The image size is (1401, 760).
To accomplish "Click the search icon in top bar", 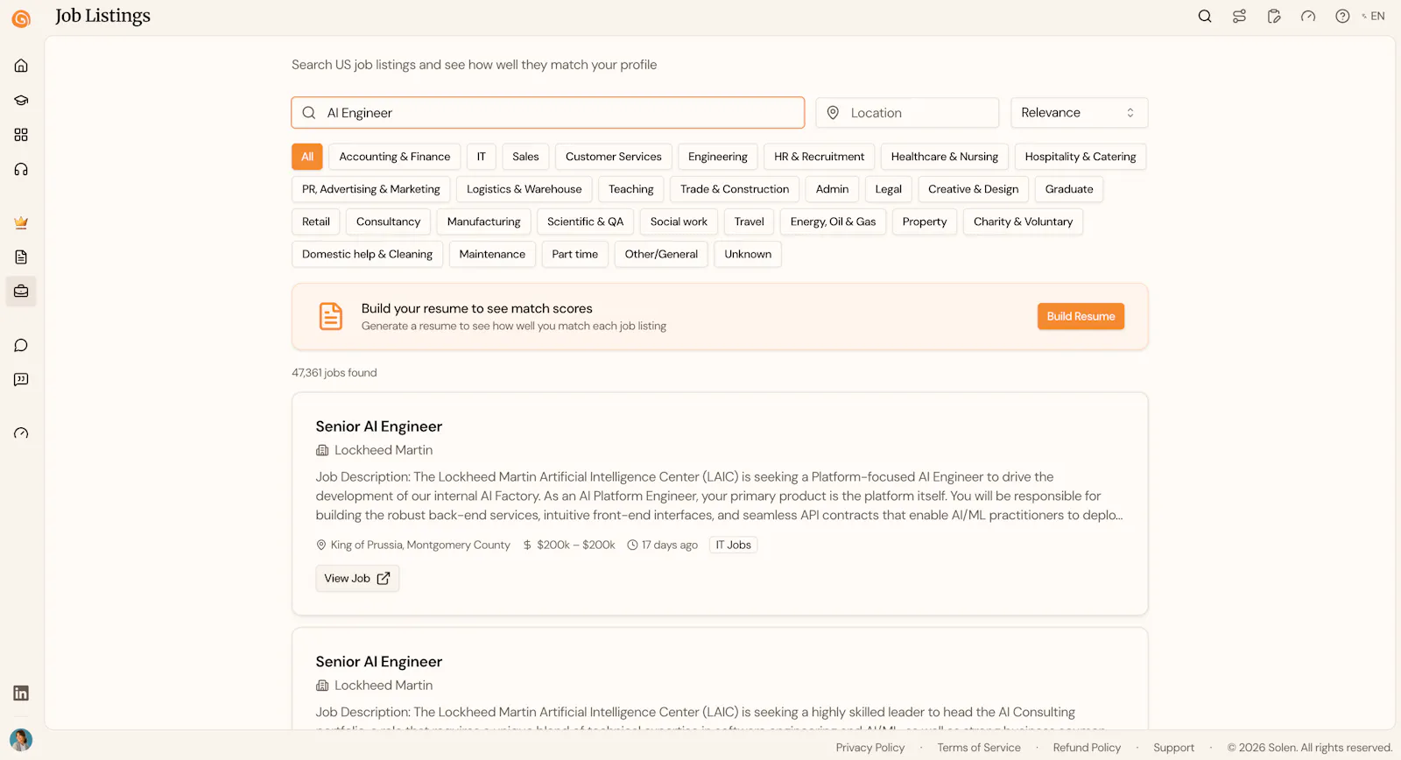I will pyautogui.click(x=1205, y=16).
